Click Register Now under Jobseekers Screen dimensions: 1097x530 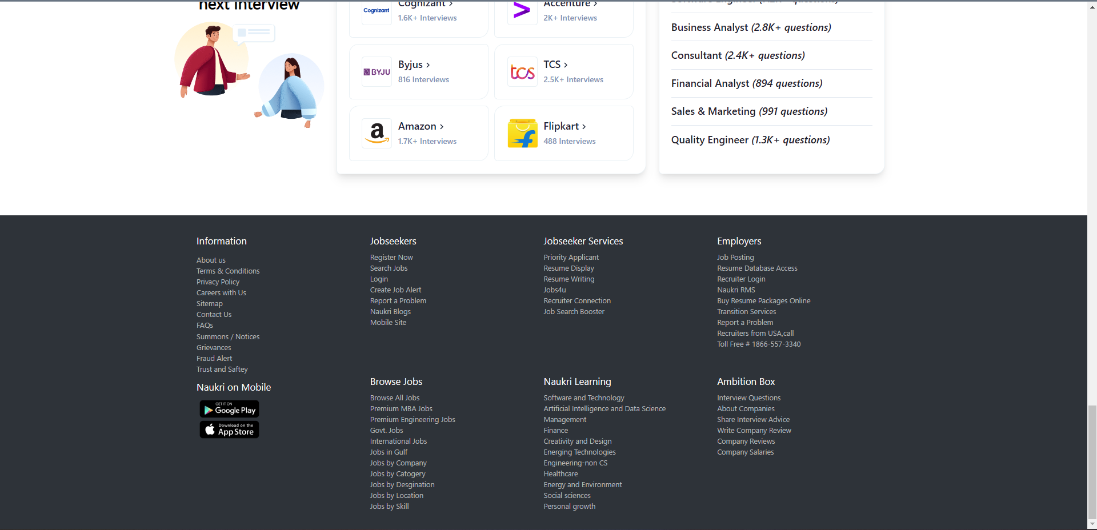tap(391, 258)
